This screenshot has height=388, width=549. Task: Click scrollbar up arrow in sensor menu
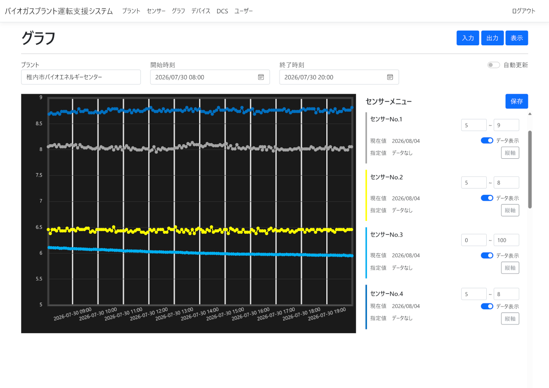pyautogui.click(x=530, y=113)
